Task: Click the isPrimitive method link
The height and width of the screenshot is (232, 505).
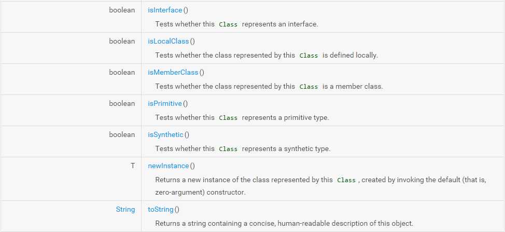Action: [x=164, y=103]
